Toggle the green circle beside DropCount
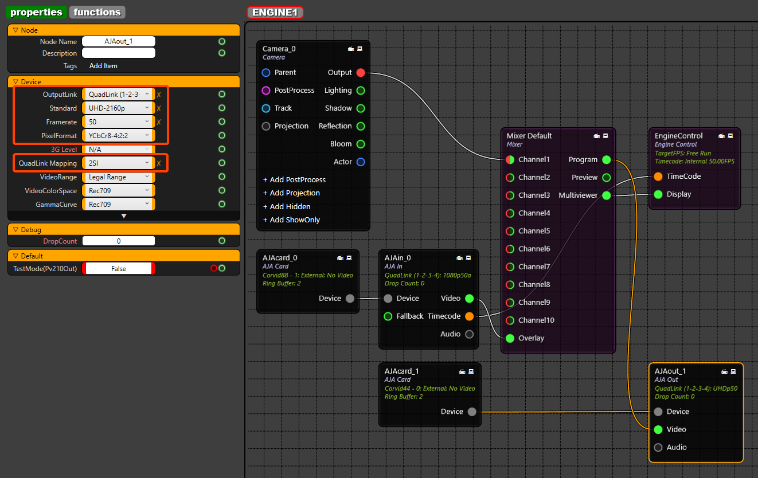758x478 pixels. coord(222,241)
